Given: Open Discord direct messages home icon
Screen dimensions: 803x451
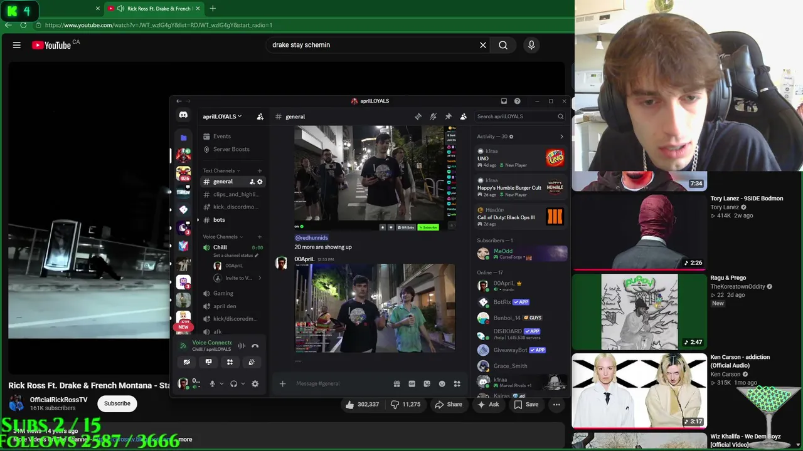Looking at the screenshot, I should (x=183, y=115).
